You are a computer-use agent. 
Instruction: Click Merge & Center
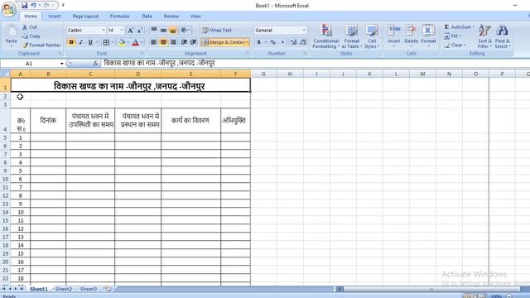(223, 42)
